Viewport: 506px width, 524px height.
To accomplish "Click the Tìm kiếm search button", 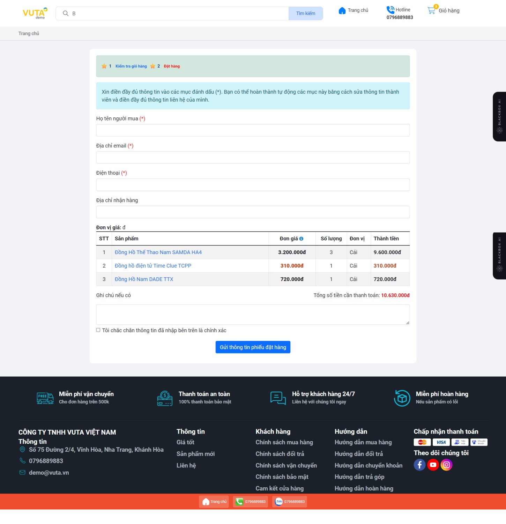I will tap(306, 13).
